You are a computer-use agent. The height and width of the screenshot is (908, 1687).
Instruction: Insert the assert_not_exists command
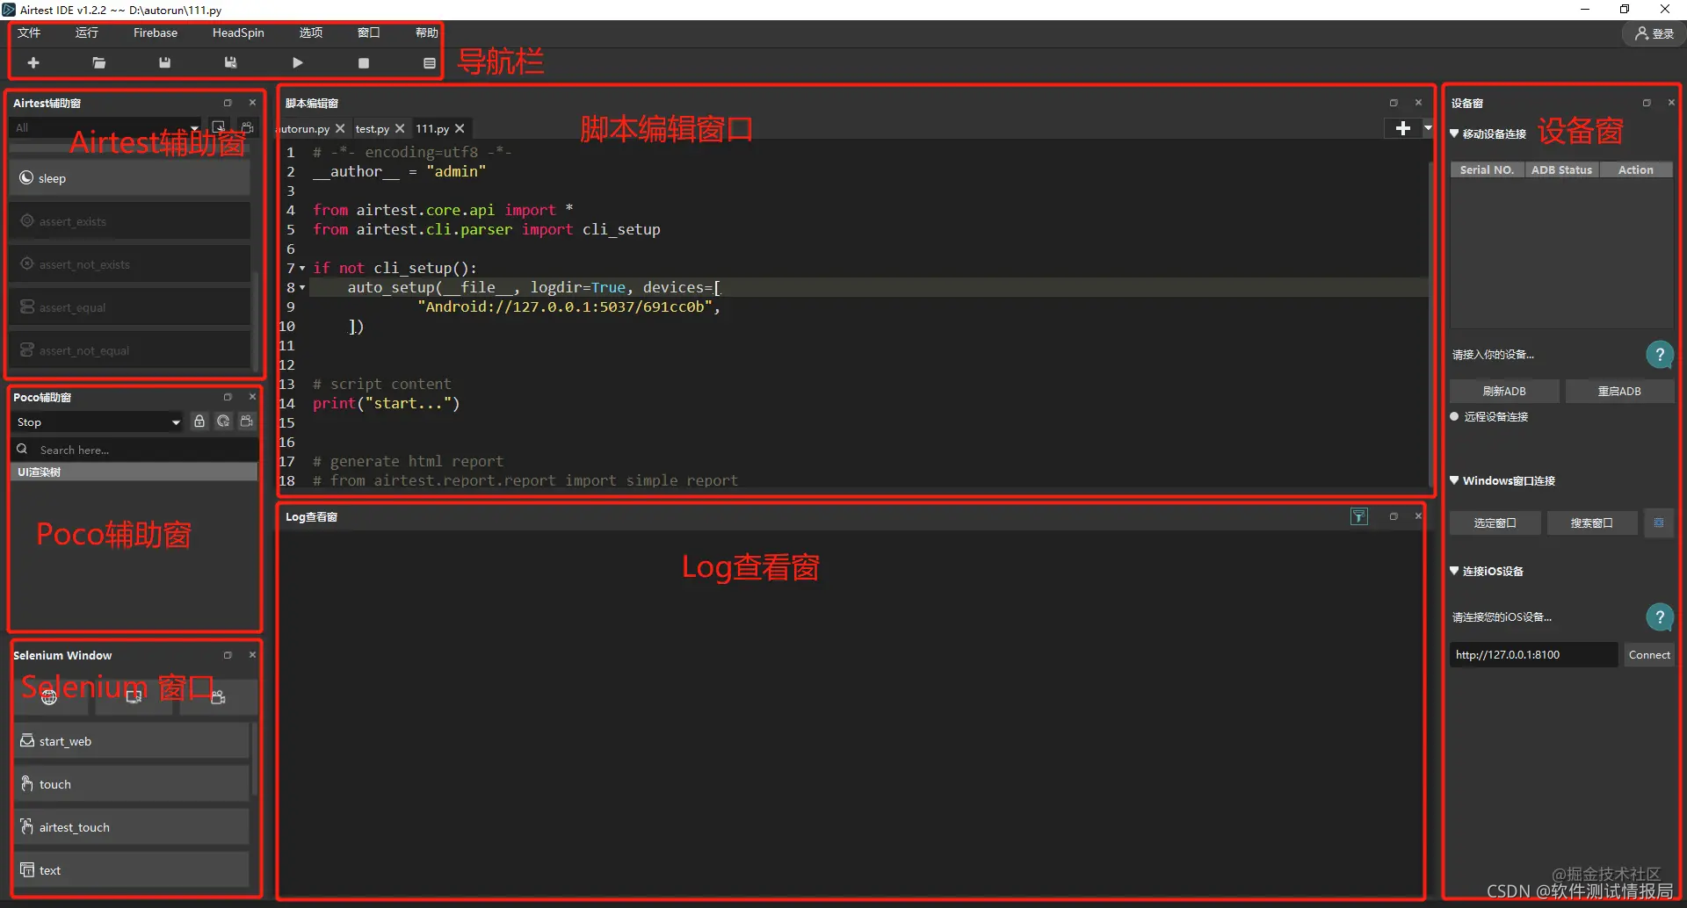(x=130, y=264)
